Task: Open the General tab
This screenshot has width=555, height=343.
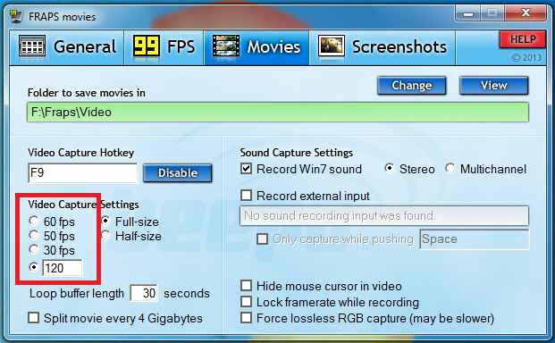Action: (67, 47)
